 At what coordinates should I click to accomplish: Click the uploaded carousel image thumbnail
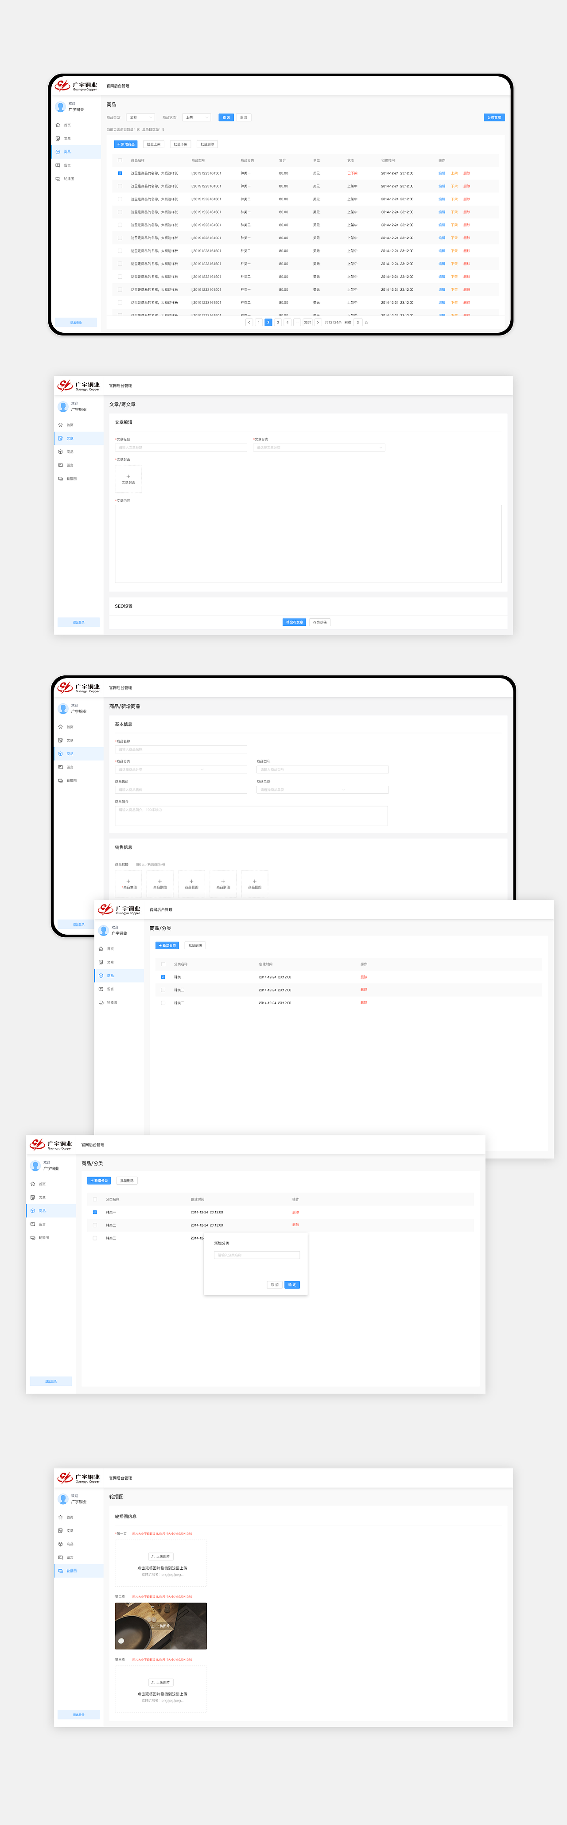(x=161, y=1626)
